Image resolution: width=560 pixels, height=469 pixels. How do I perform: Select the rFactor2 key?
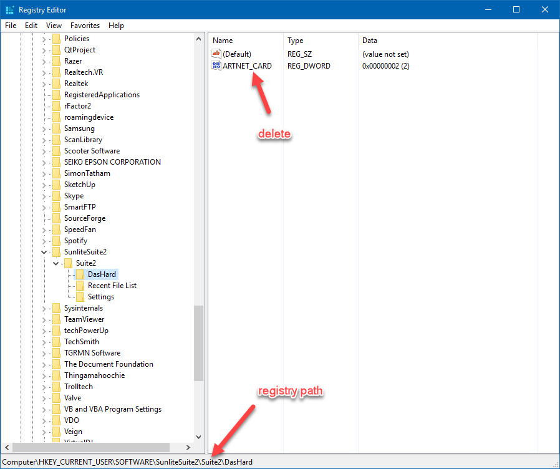coord(77,106)
